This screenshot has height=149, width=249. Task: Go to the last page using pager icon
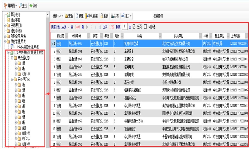coord(100,27)
